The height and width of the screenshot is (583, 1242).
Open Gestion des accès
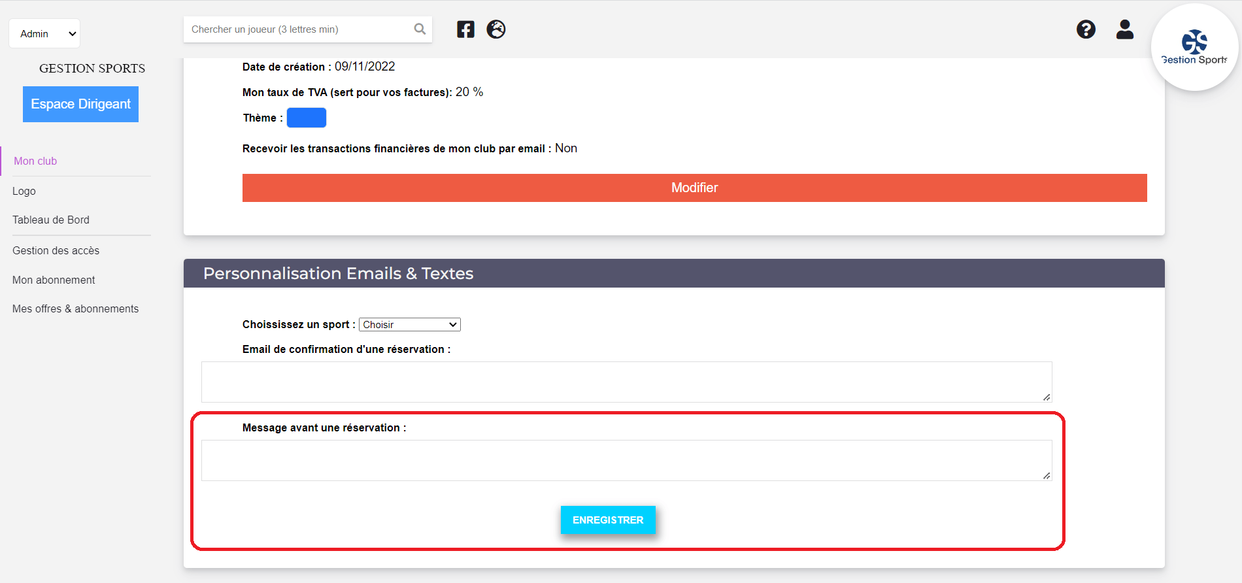[x=56, y=250]
